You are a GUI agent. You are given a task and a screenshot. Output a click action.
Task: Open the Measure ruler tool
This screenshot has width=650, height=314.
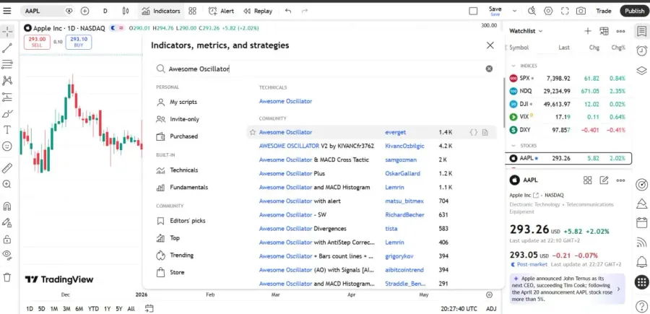coord(7,168)
